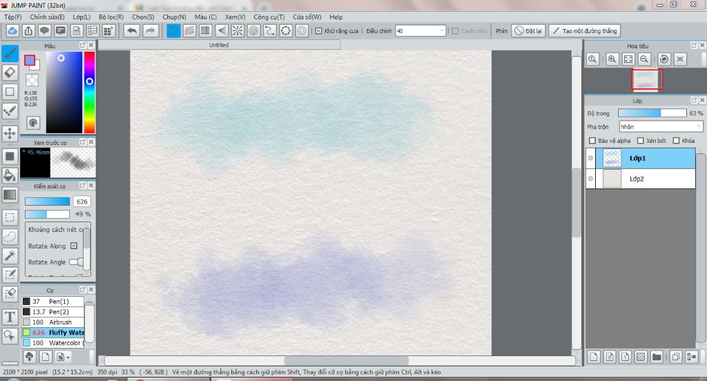Toggle the Khử răng cưa checkbox
Screen dimensions: 707x381
tap(318, 31)
